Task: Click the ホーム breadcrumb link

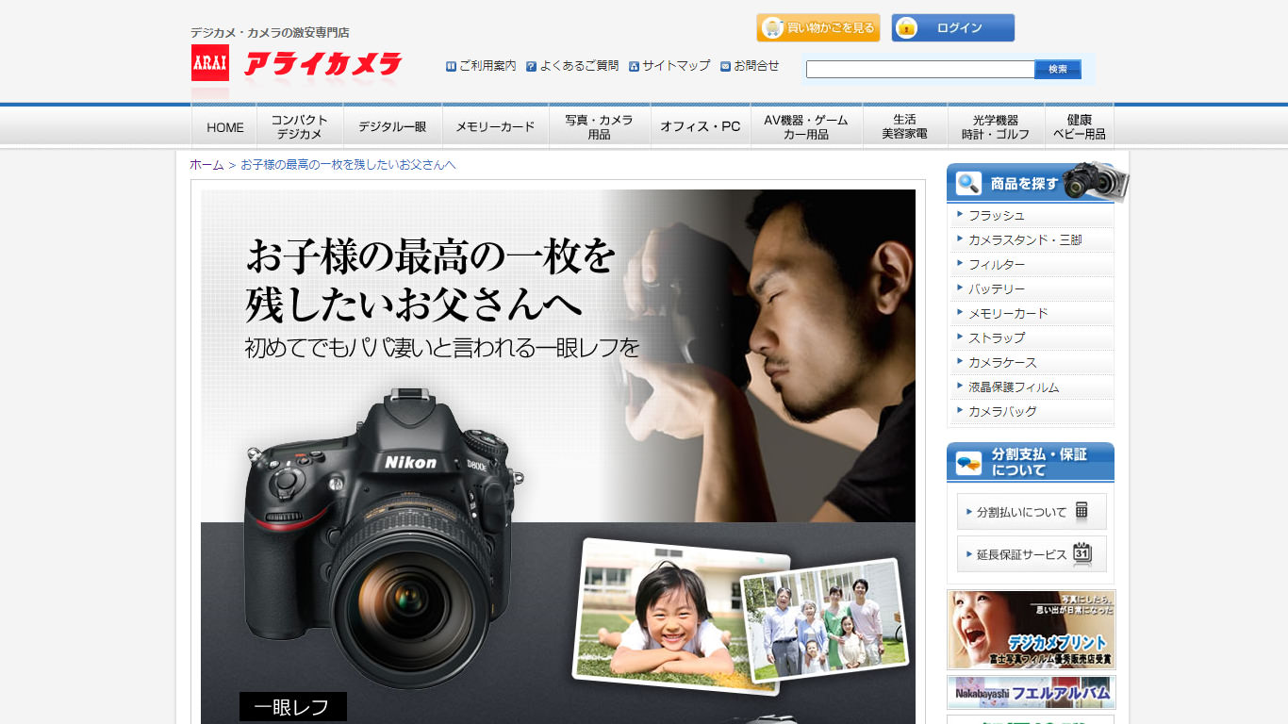Action: pos(206,165)
